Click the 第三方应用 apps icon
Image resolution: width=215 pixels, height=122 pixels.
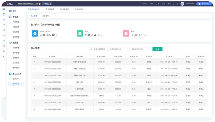(x=10, y=74)
